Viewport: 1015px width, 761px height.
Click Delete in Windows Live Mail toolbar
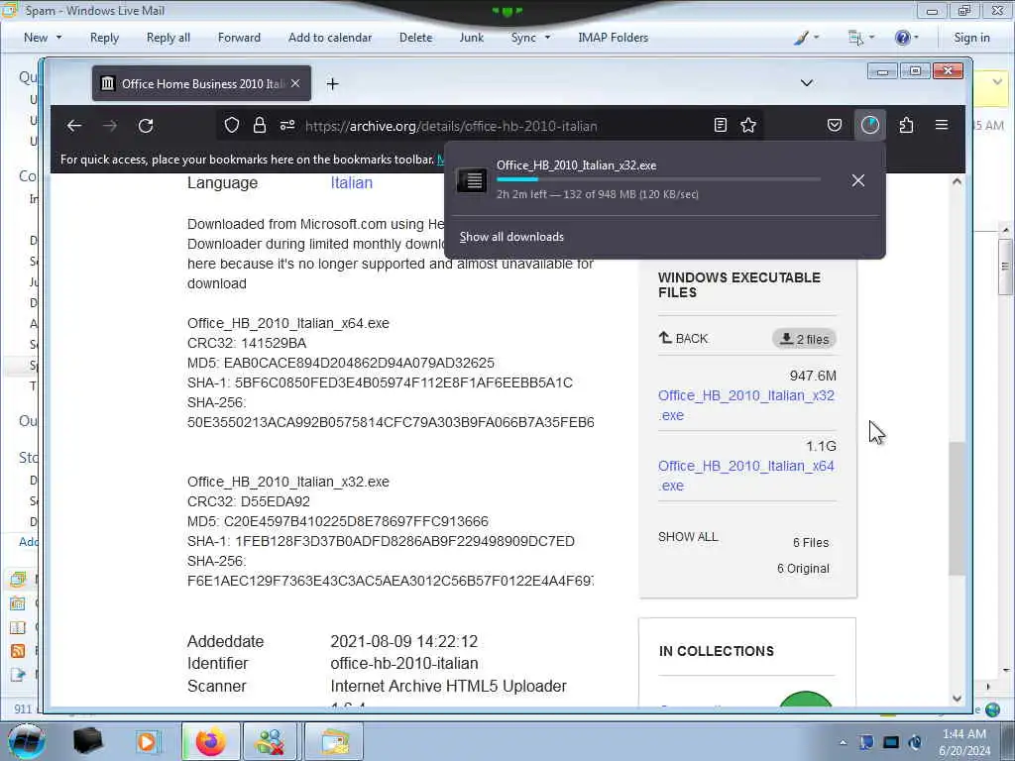point(415,38)
